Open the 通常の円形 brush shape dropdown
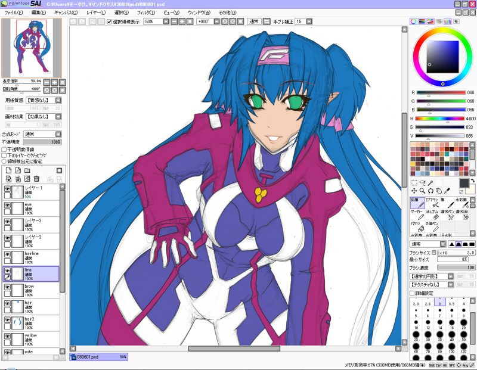The height and width of the screenshot is (370, 477). (x=451, y=276)
